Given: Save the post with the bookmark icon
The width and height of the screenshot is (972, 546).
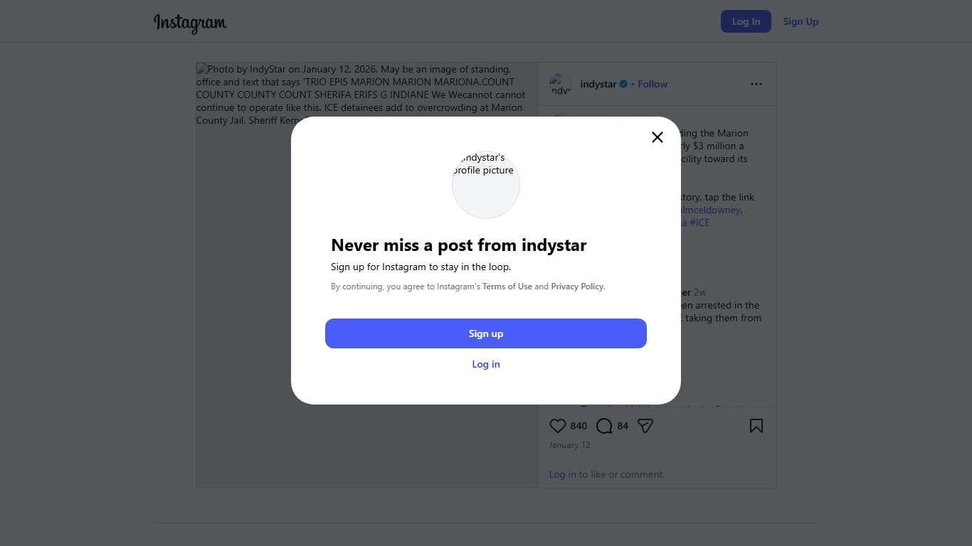Looking at the screenshot, I should (756, 426).
